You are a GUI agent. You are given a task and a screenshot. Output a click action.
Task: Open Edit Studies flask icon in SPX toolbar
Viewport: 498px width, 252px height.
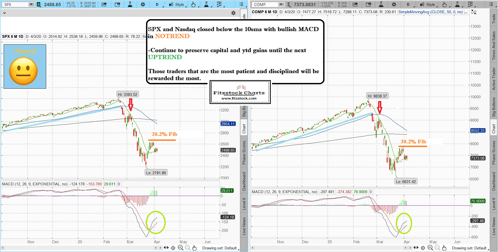(x=130, y=4)
